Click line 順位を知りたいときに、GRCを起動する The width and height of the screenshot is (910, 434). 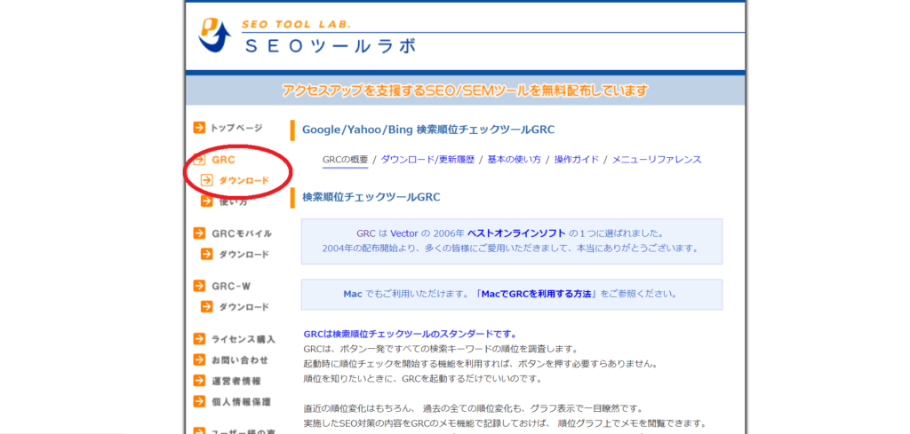(x=422, y=380)
